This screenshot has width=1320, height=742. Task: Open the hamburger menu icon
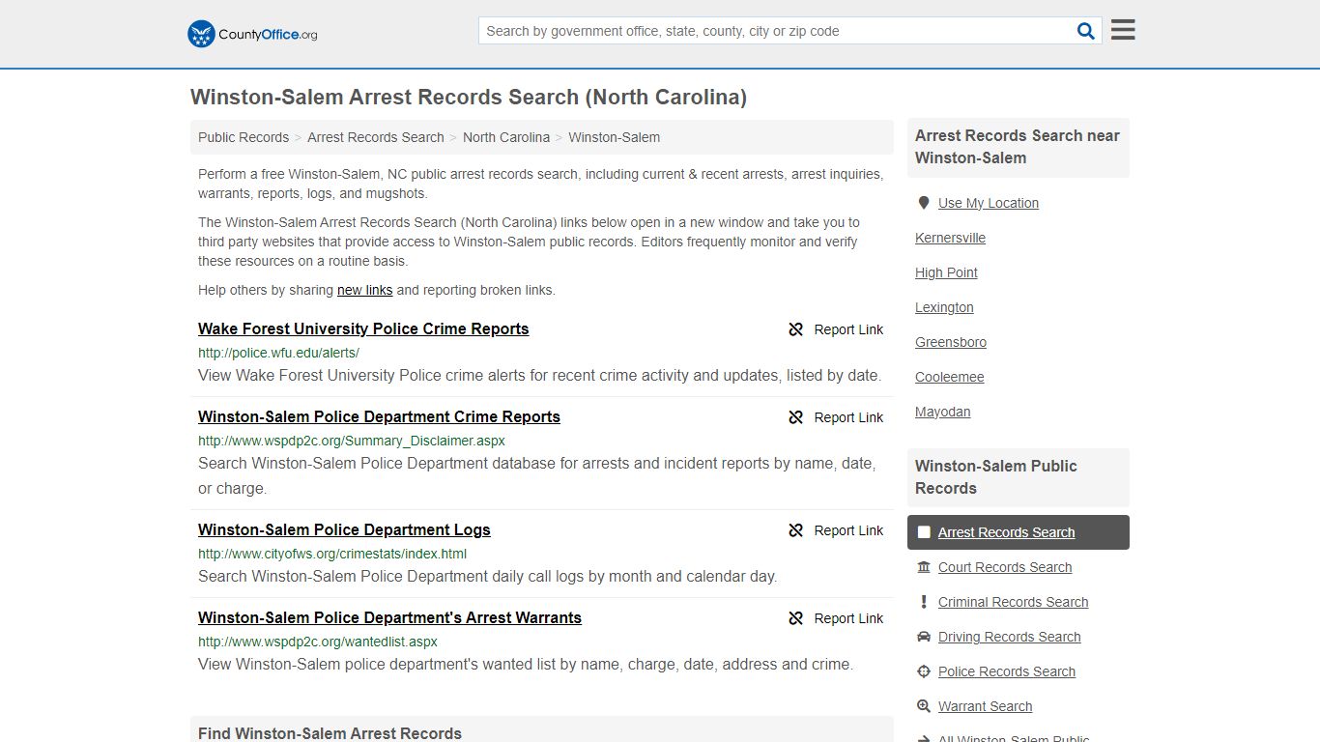pos(1123,30)
